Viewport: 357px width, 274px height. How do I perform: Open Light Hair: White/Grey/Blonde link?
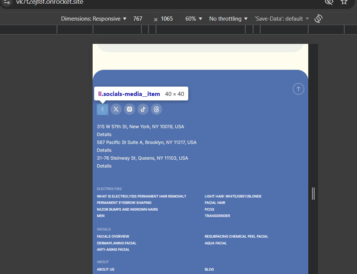pyautogui.click(x=233, y=196)
